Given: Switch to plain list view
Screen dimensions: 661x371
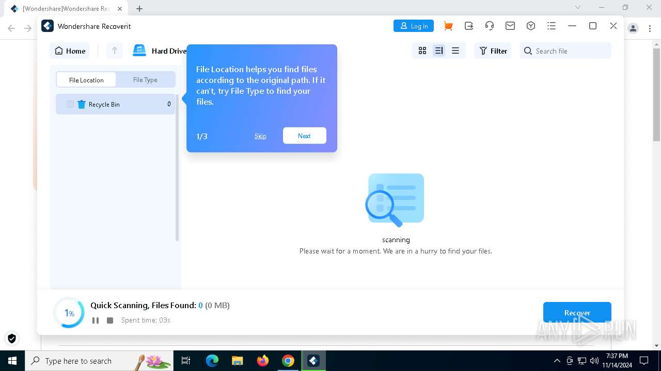Looking at the screenshot, I should [455, 50].
